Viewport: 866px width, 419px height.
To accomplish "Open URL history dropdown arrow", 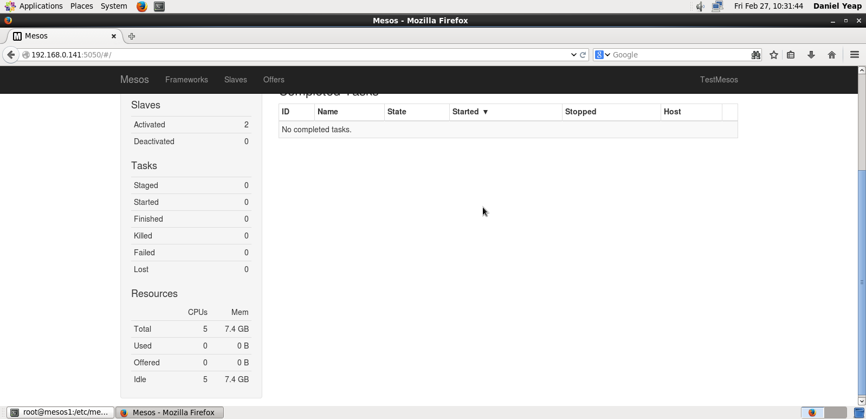I will 573,55.
